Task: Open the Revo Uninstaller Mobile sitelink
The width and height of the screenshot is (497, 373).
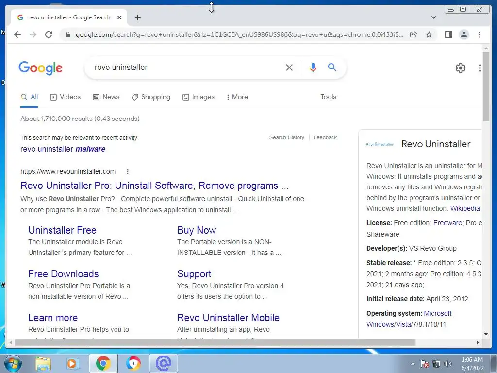Action: tap(228, 318)
